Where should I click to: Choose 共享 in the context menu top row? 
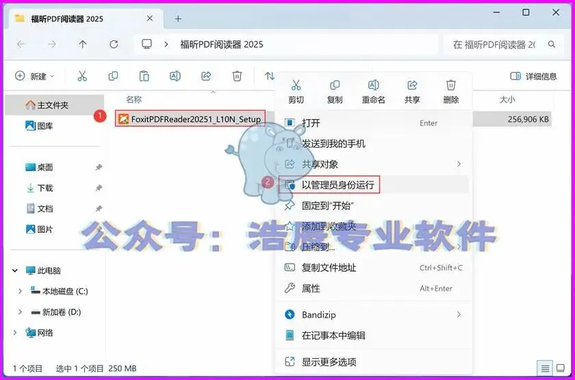(x=412, y=92)
